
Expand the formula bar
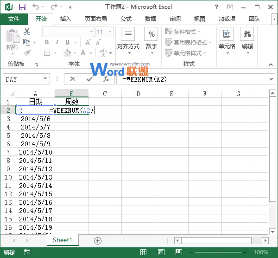click(x=271, y=79)
